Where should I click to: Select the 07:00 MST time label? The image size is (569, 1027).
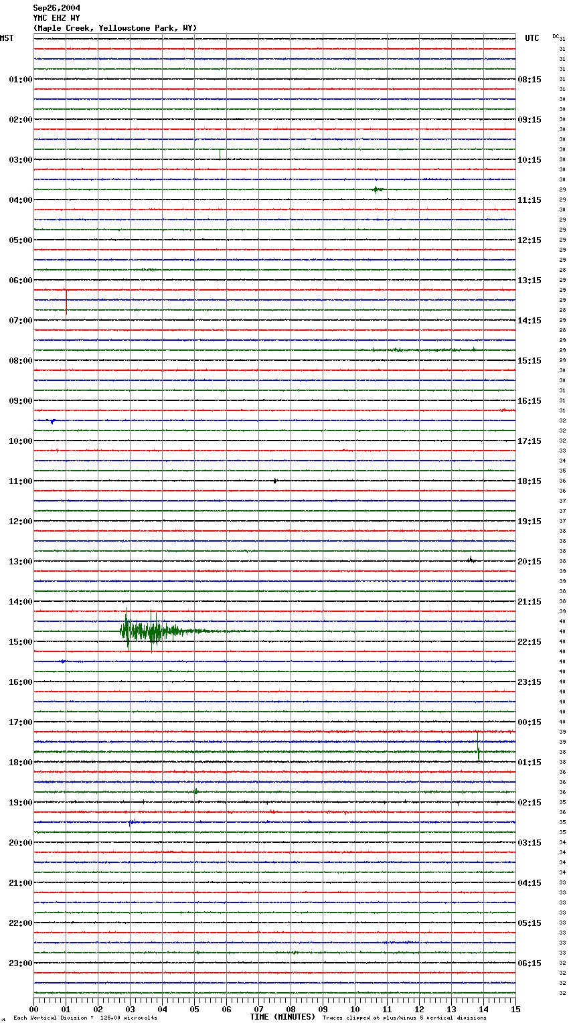[x=21, y=321]
